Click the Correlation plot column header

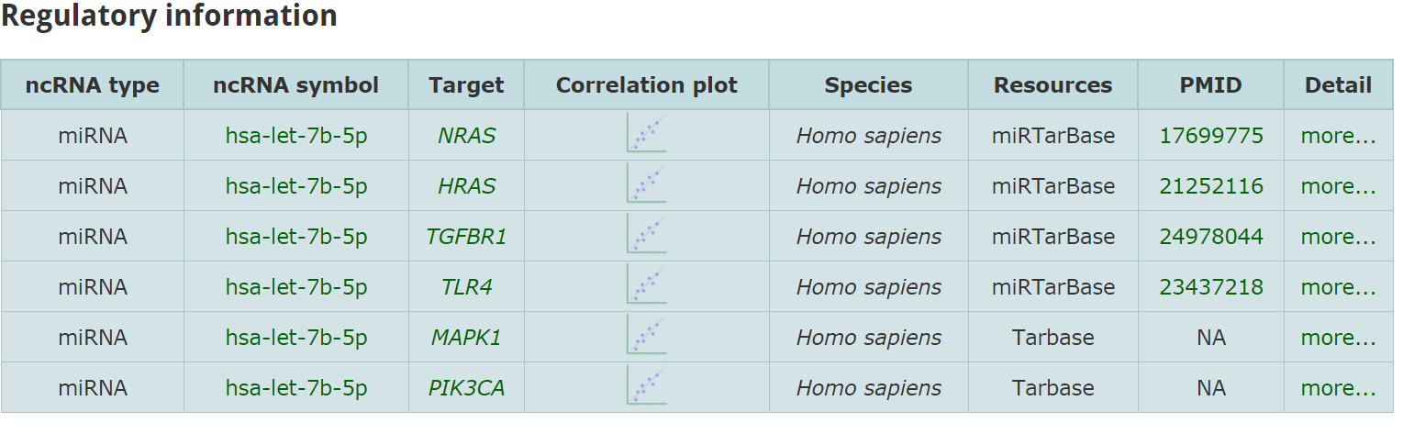(647, 85)
